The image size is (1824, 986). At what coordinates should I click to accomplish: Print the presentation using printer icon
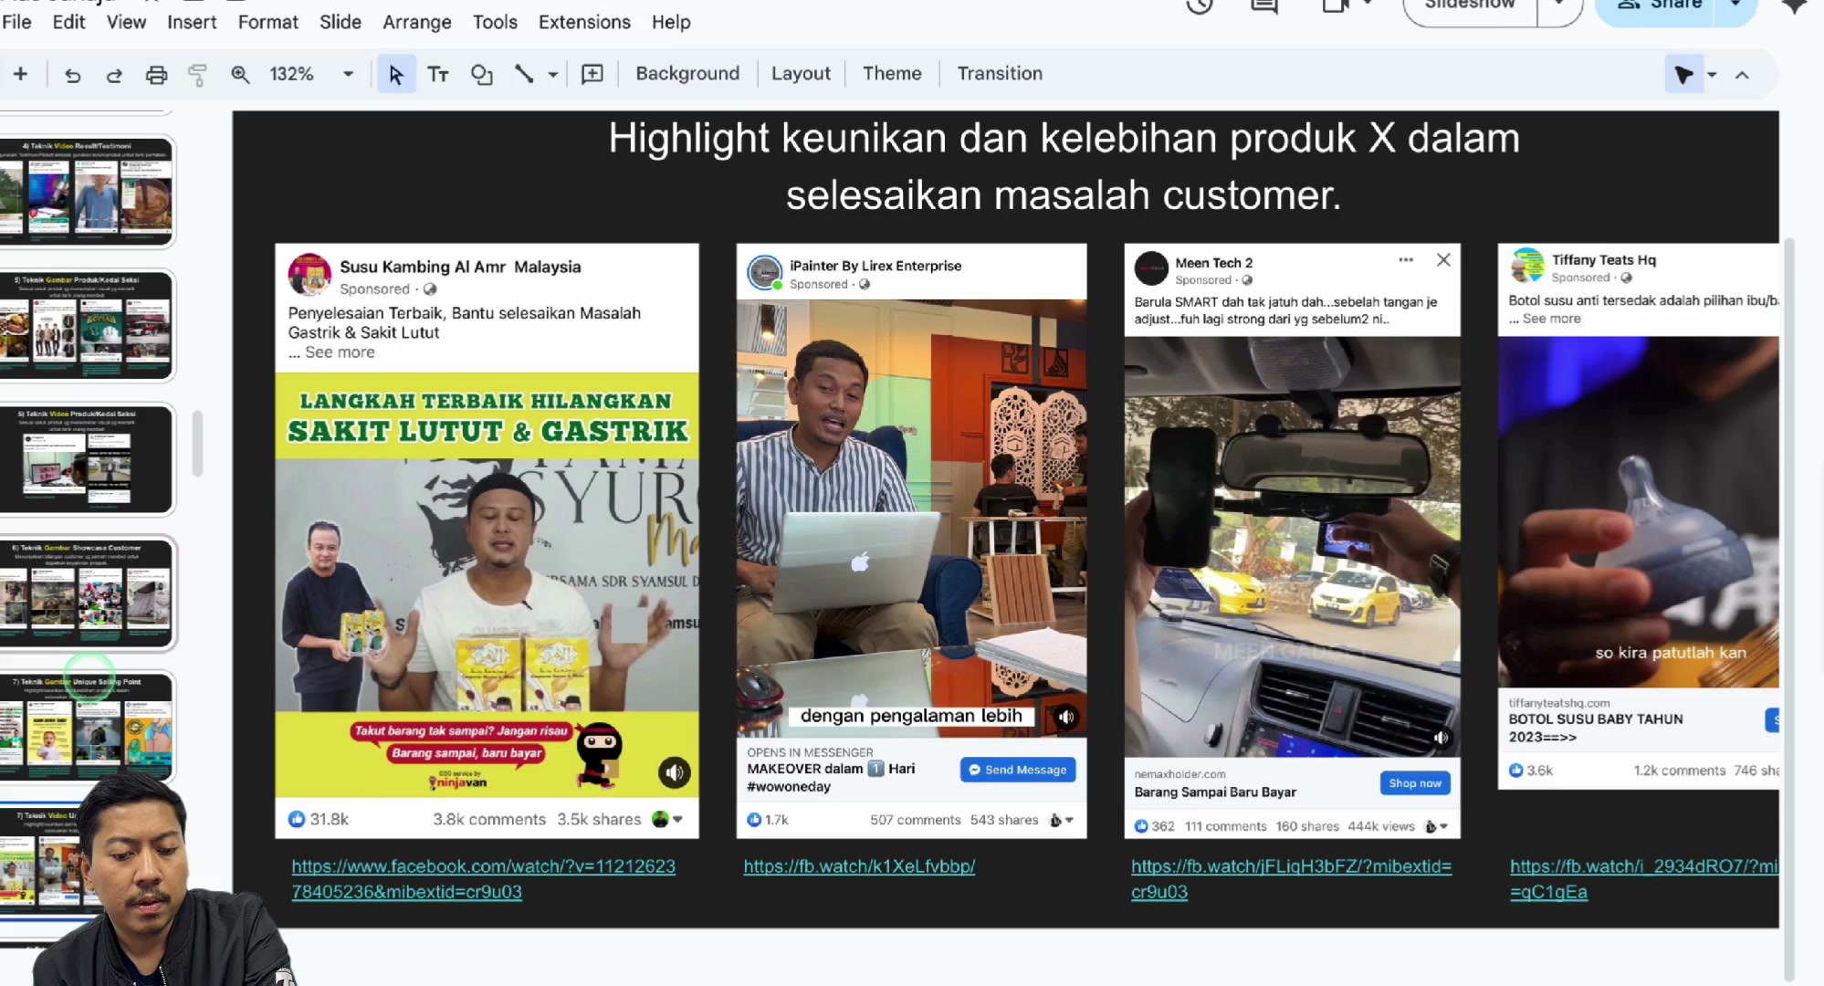[x=156, y=75]
